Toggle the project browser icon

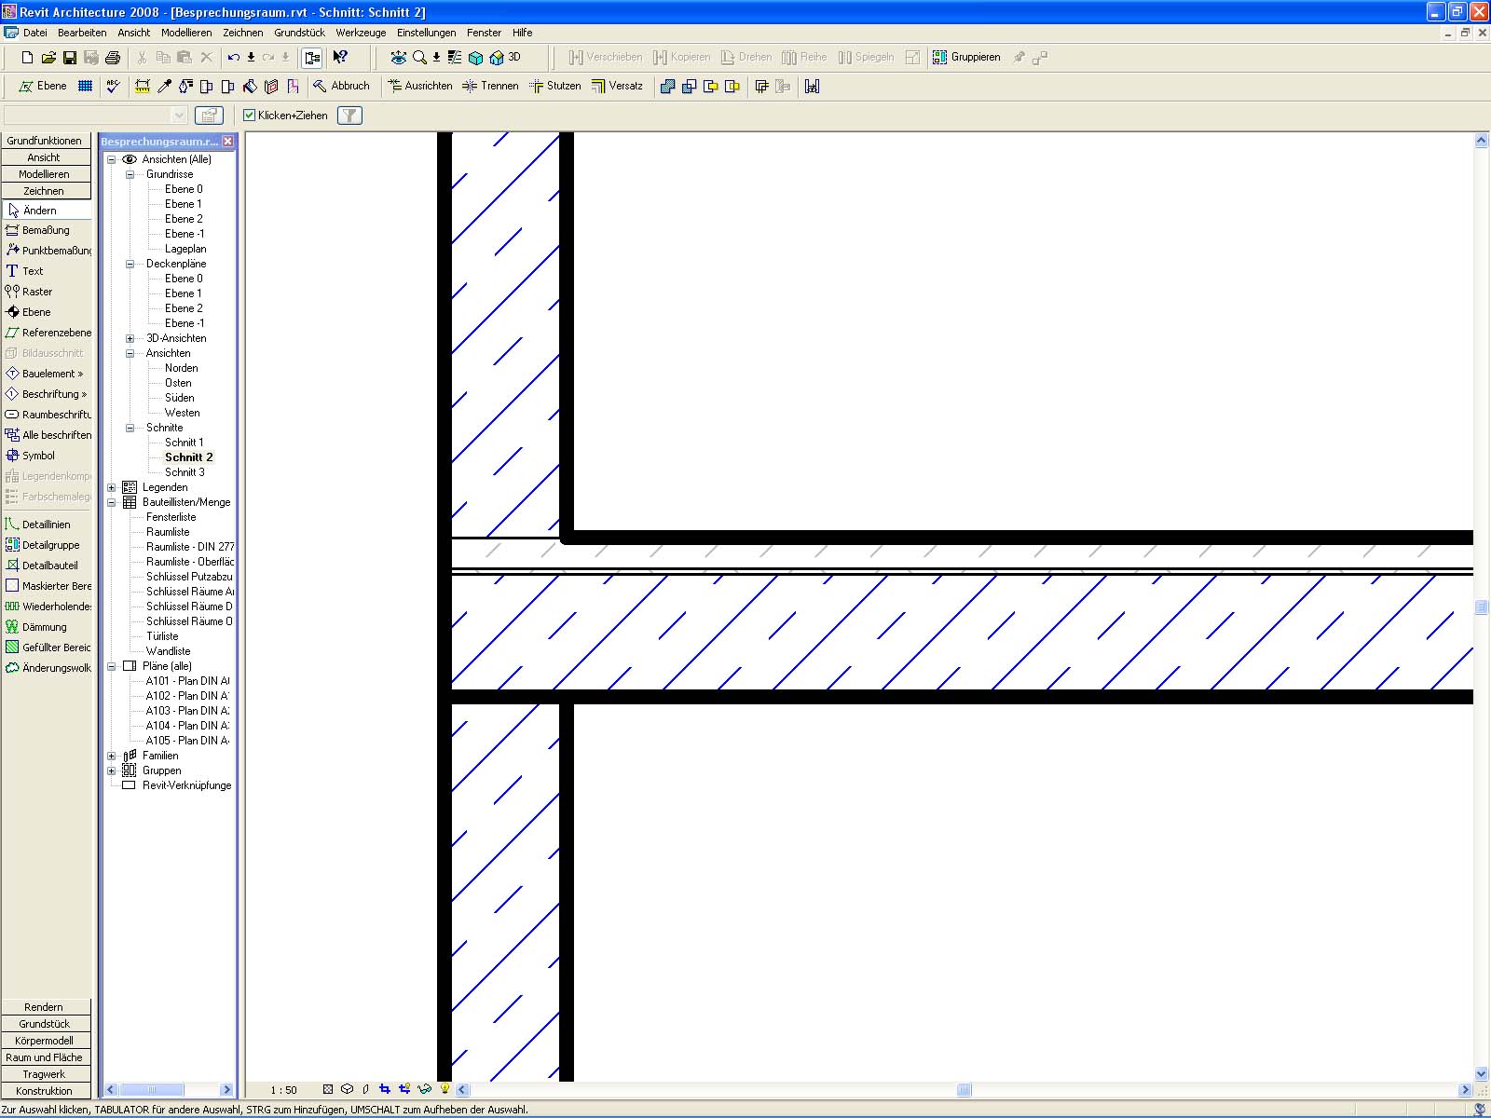[312, 58]
